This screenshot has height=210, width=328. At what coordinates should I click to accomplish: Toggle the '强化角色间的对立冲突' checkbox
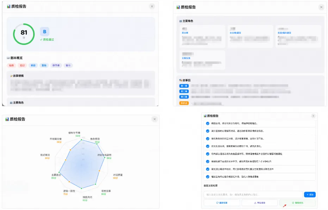tap(208, 139)
